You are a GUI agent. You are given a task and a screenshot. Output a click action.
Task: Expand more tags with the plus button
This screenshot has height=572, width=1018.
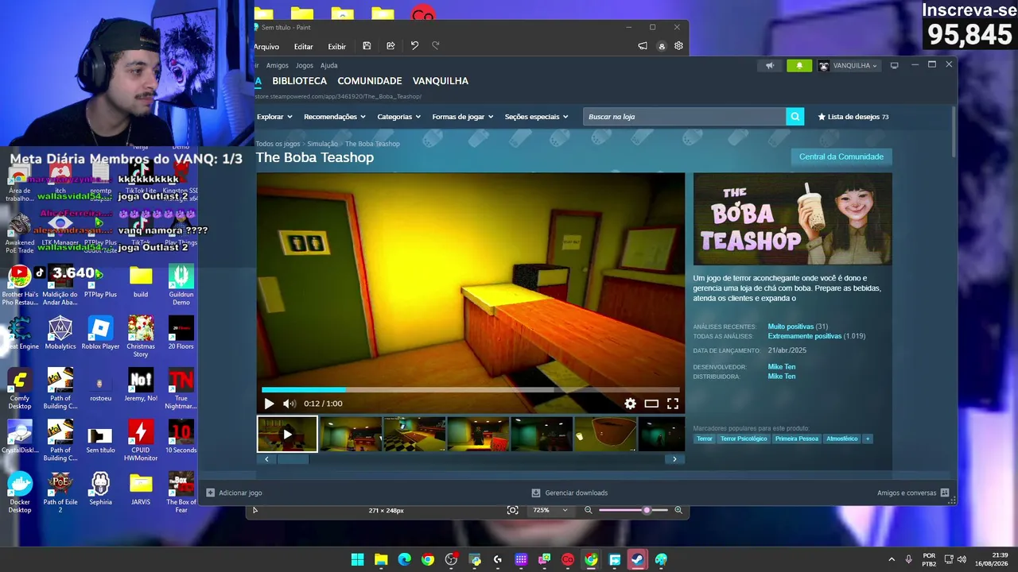pos(868,439)
